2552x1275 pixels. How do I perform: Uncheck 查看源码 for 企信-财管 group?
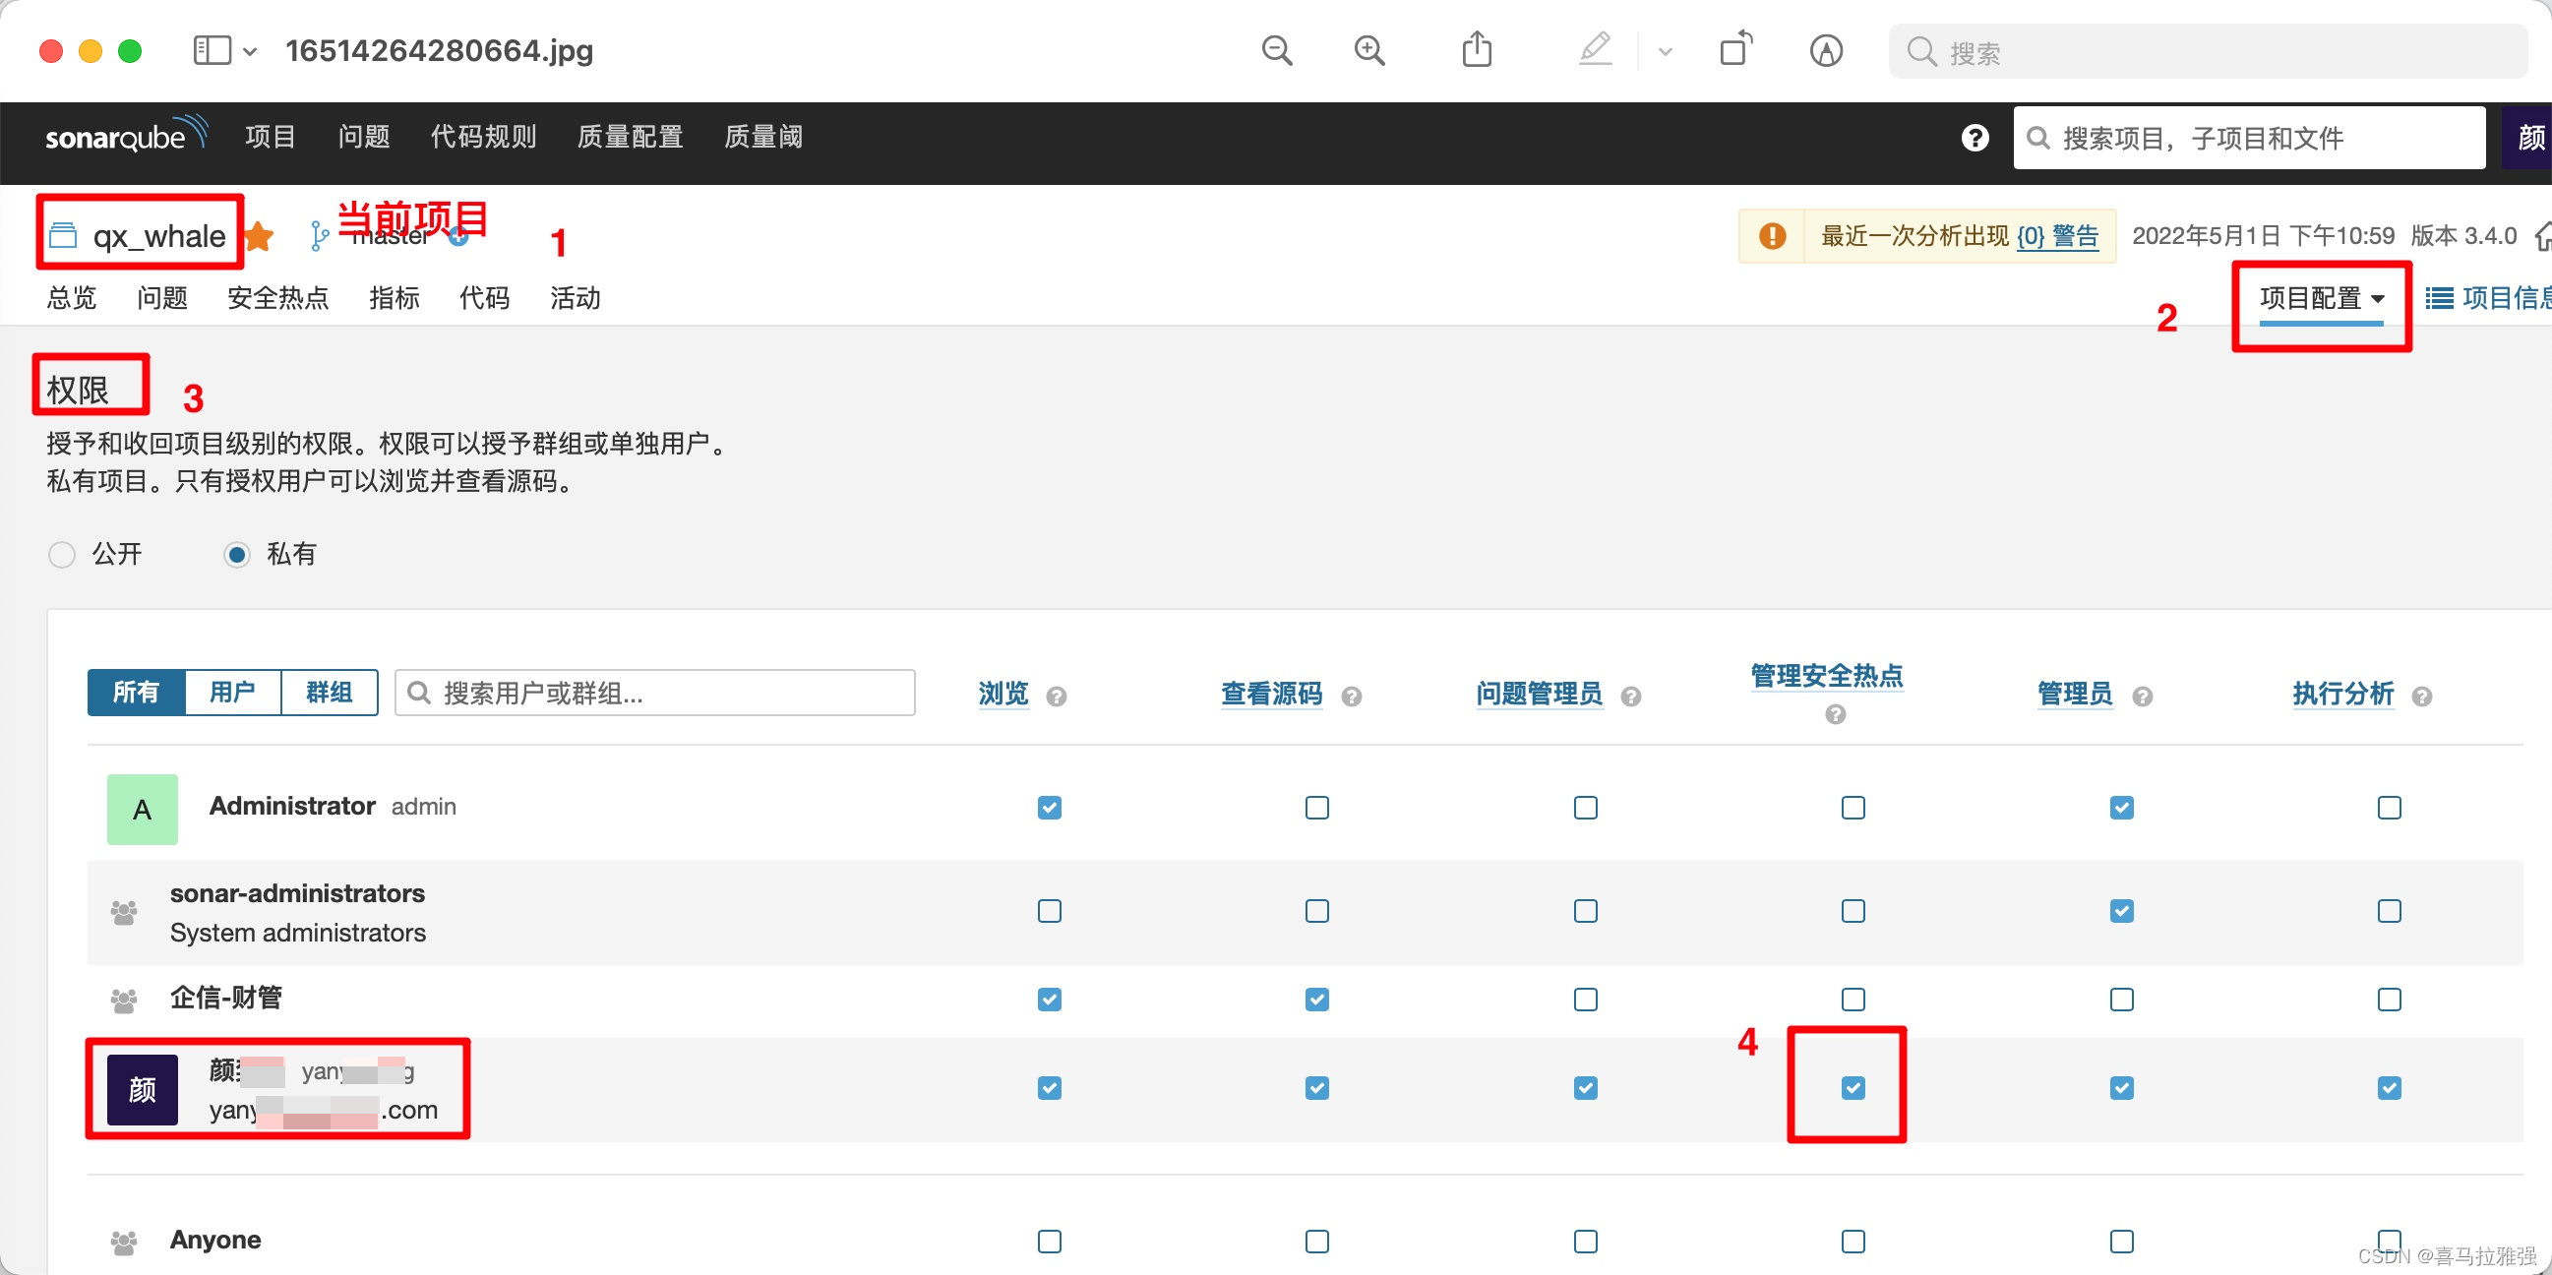1316,1000
